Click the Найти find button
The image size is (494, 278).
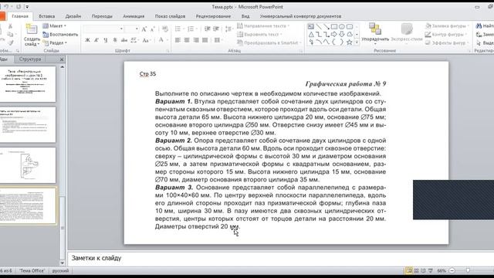point(485,25)
